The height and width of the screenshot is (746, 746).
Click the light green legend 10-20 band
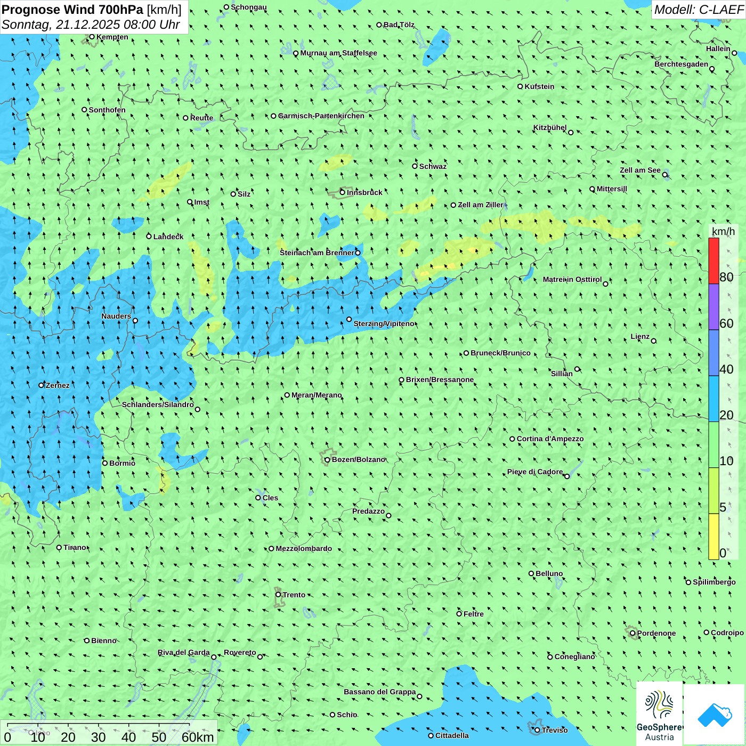[713, 445]
